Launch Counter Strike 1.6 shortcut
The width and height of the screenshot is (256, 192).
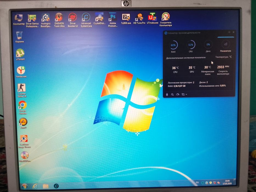click(x=22, y=91)
